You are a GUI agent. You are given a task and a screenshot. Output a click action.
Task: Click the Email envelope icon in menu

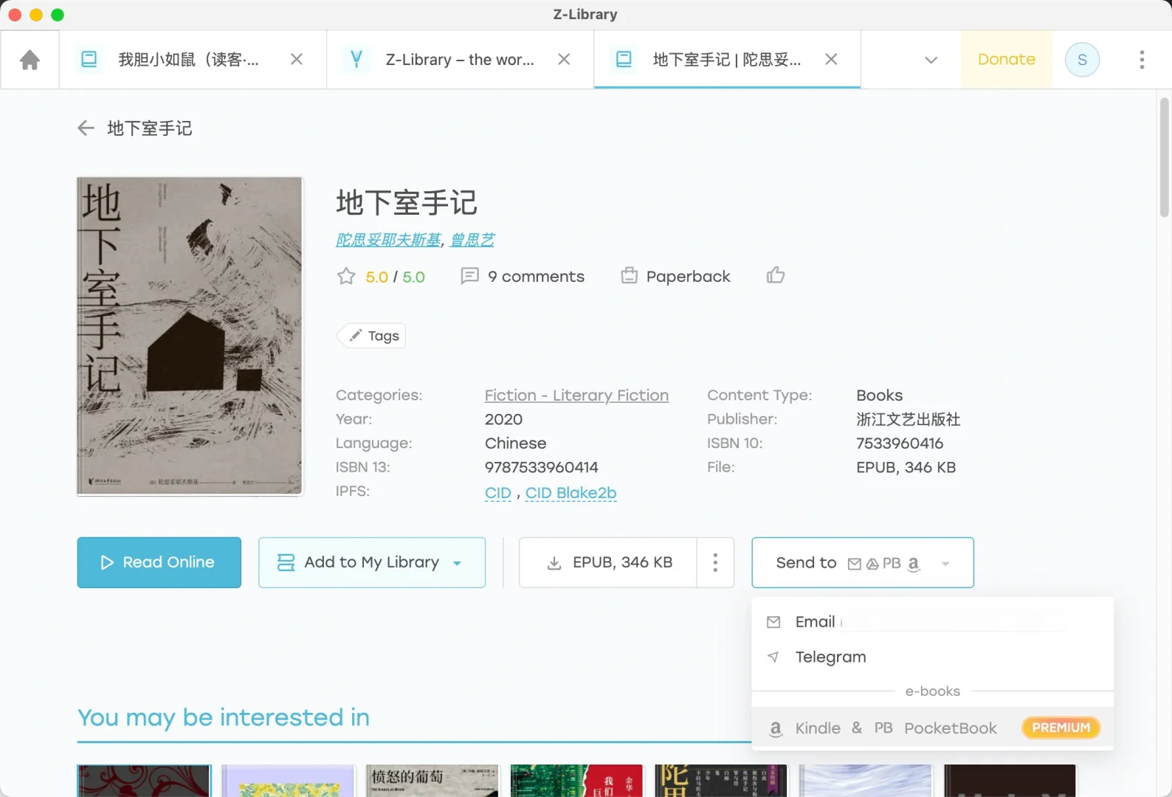coord(773,622)
